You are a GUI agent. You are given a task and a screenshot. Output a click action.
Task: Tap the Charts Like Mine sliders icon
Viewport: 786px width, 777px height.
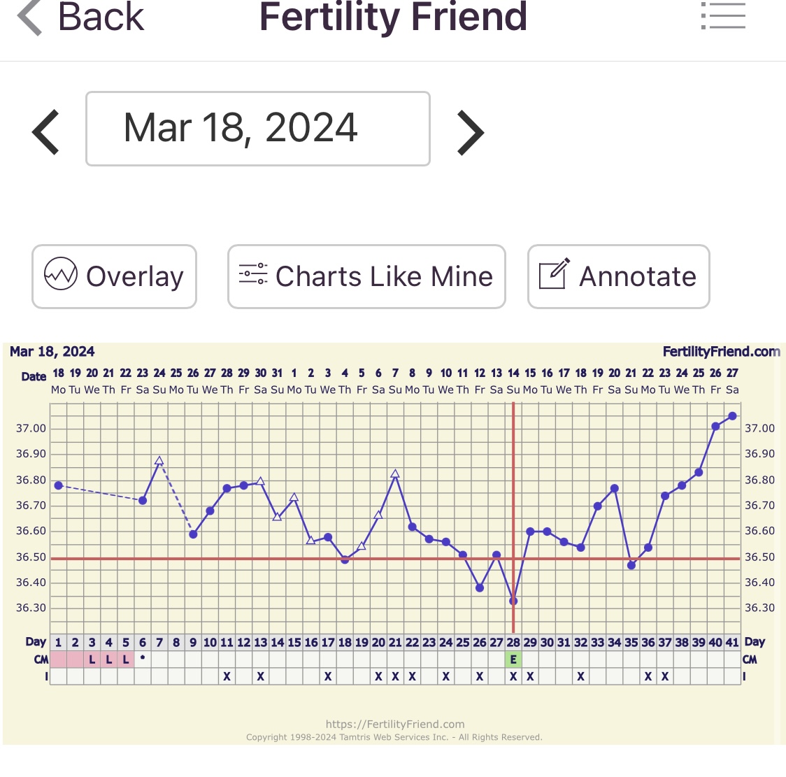(253, 274)
